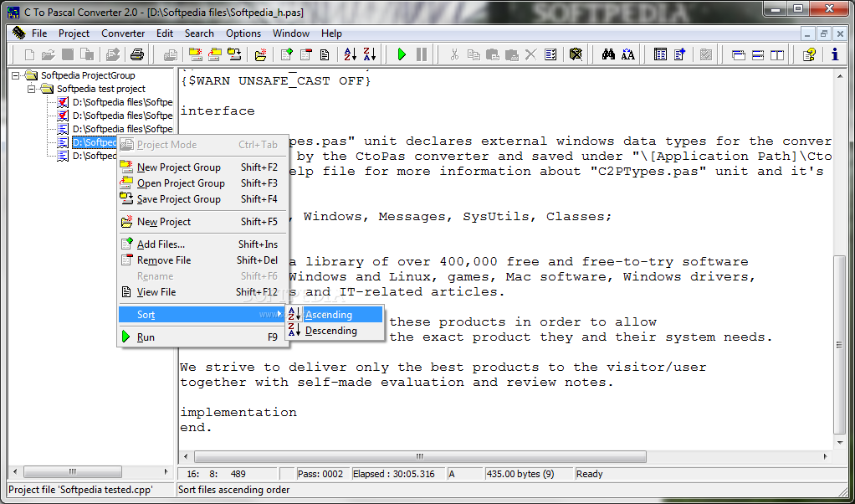Select View File in context menu
855x504 pixels.
tap(202, 292)
